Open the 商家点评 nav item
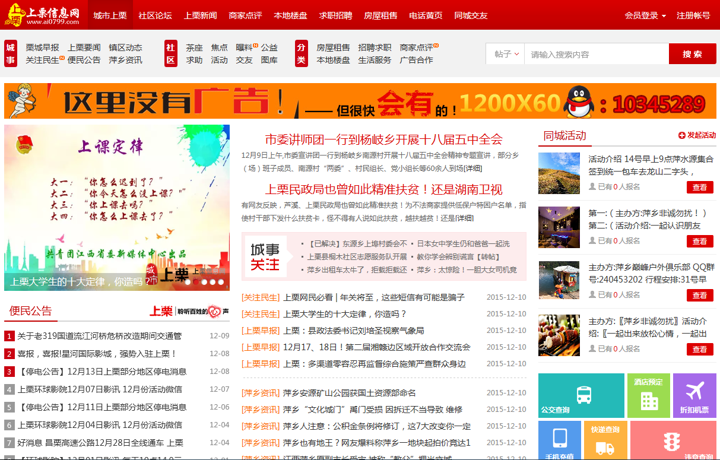720x460 pixels. (246, 15)
